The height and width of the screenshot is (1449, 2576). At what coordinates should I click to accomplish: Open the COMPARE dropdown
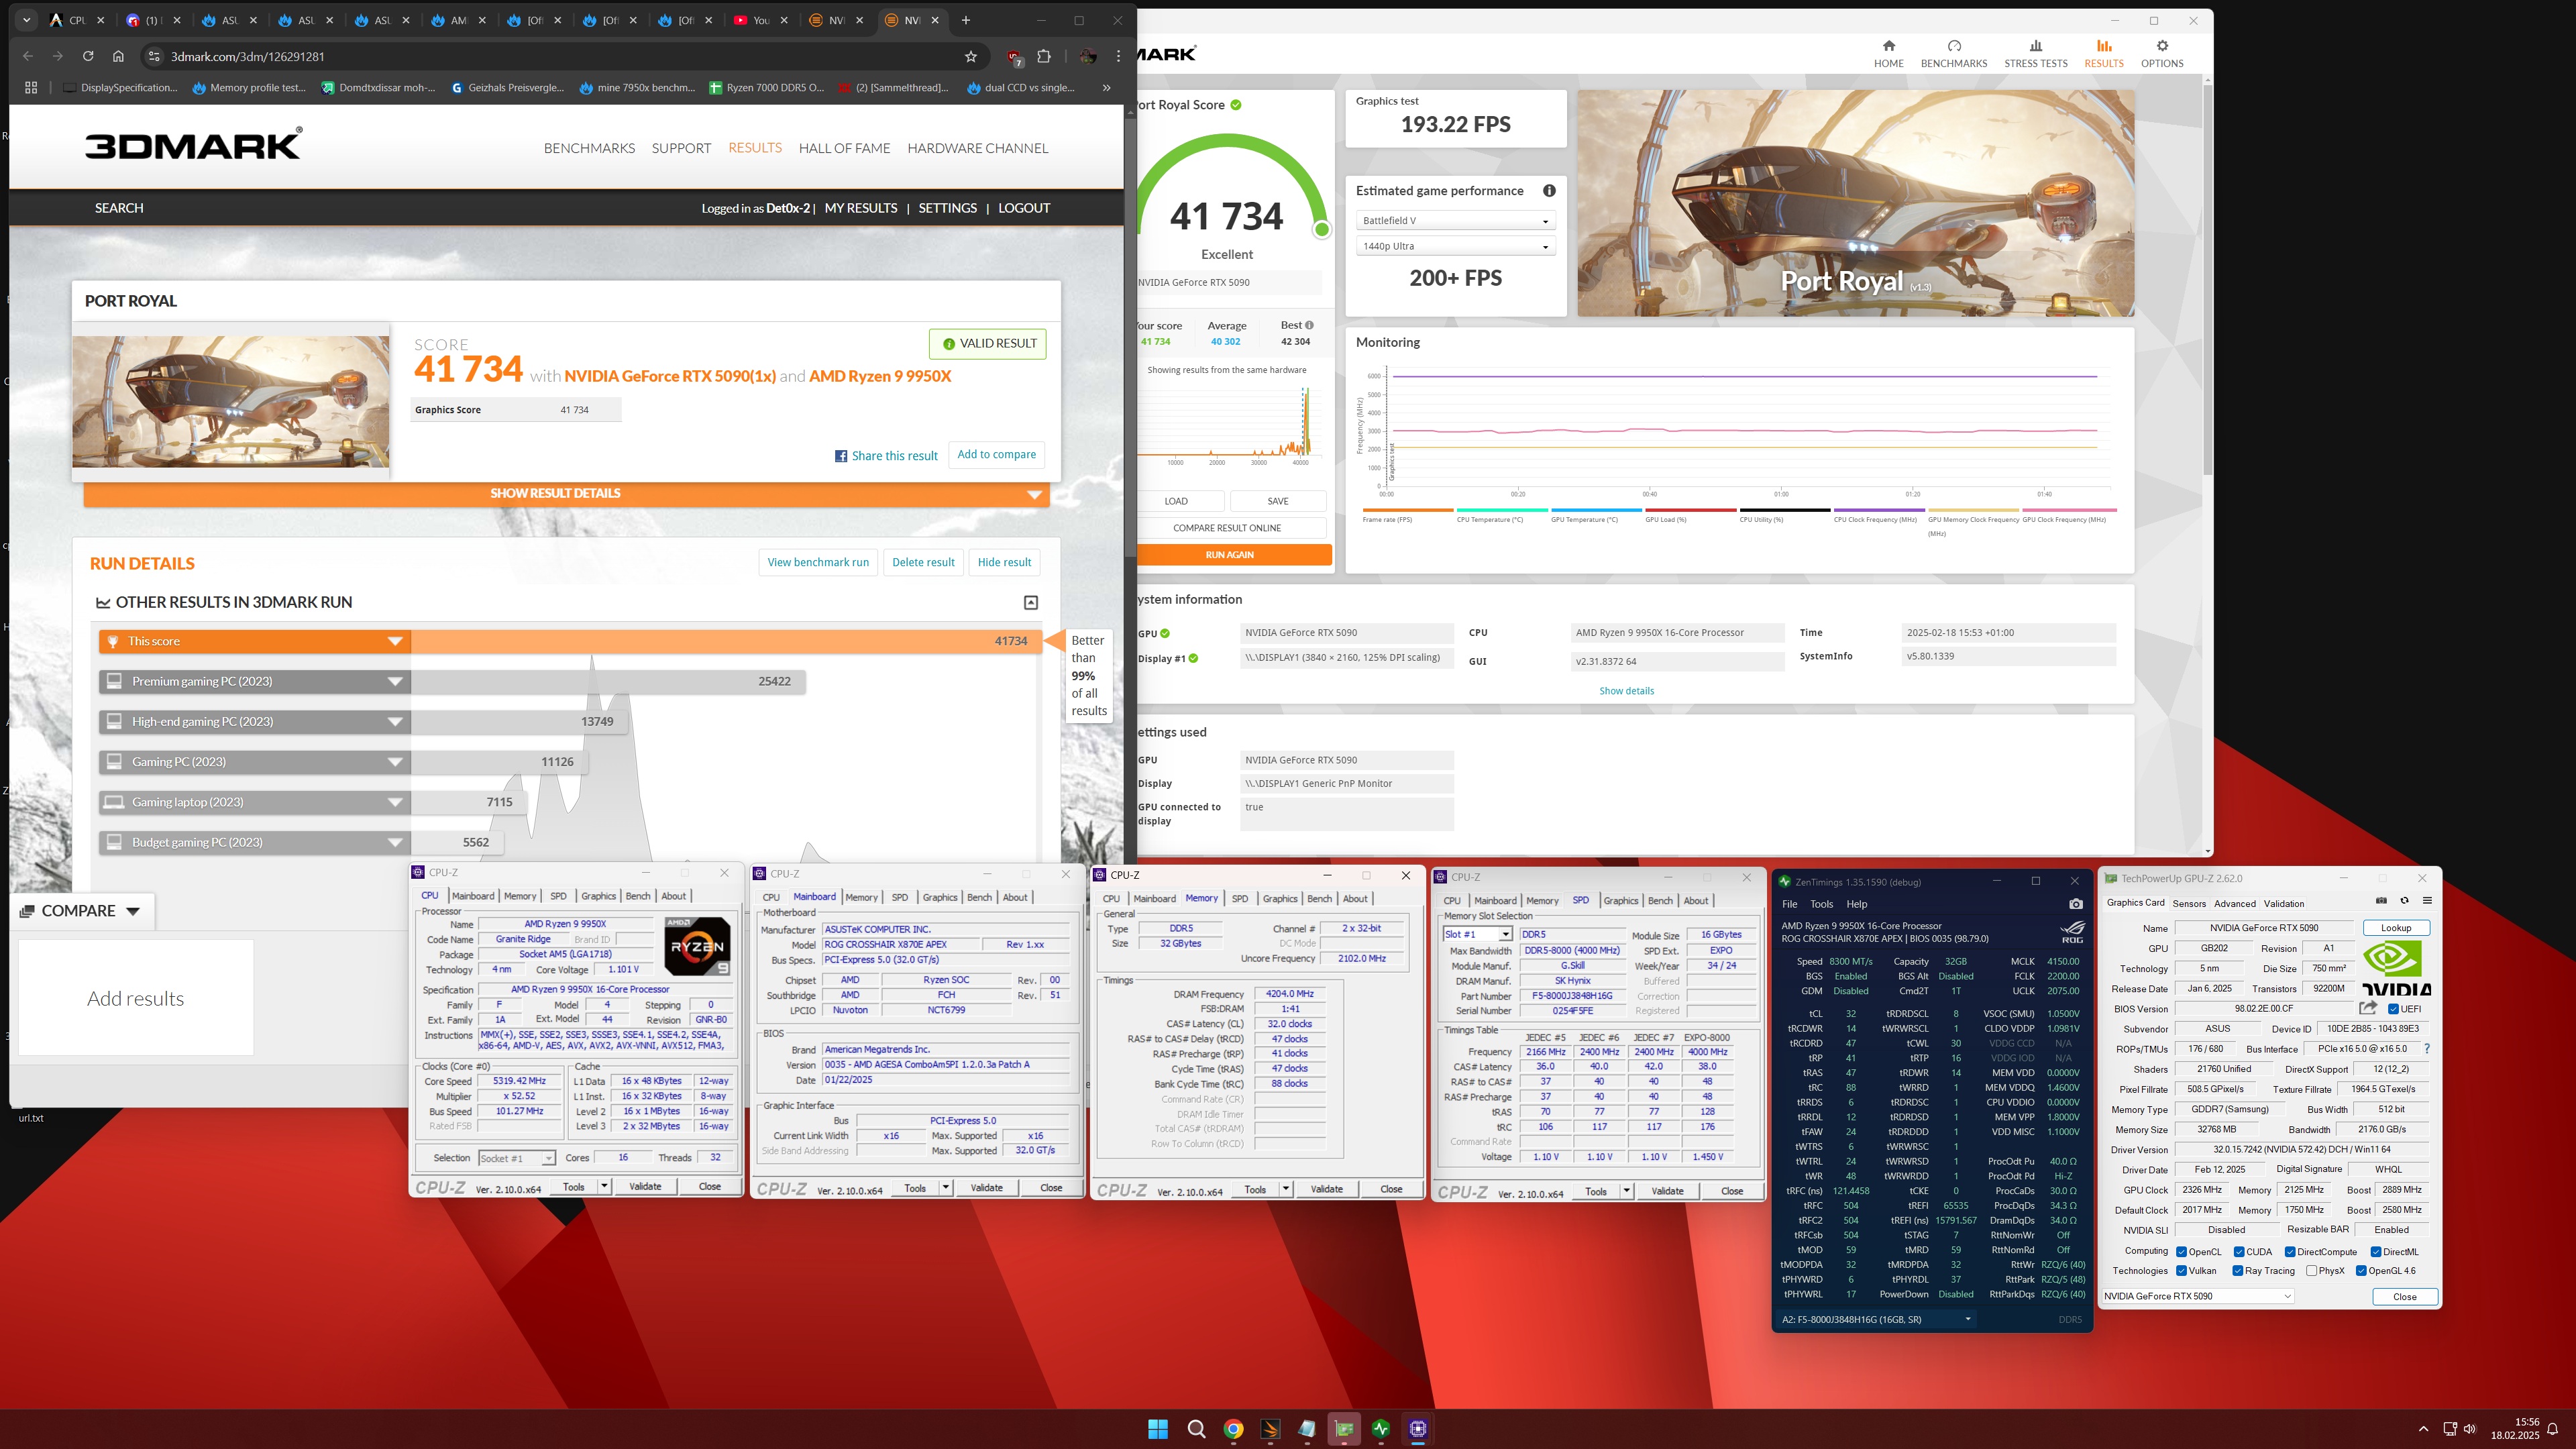coord(81,911)
